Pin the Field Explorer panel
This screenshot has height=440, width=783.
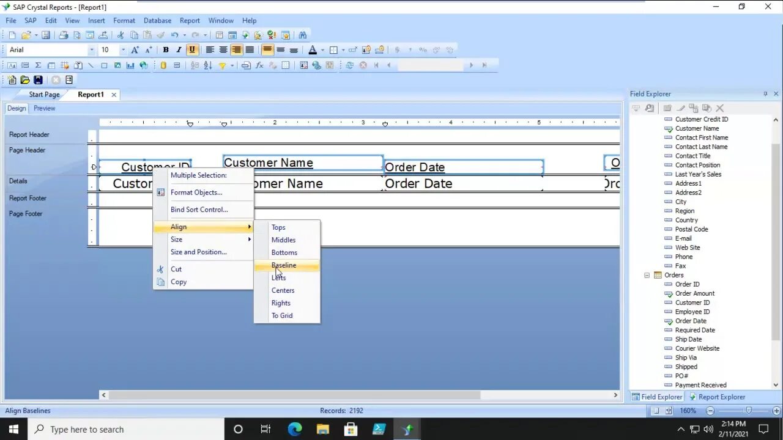(x=765, y=94)
